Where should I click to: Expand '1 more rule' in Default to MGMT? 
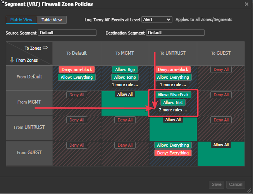125,85
